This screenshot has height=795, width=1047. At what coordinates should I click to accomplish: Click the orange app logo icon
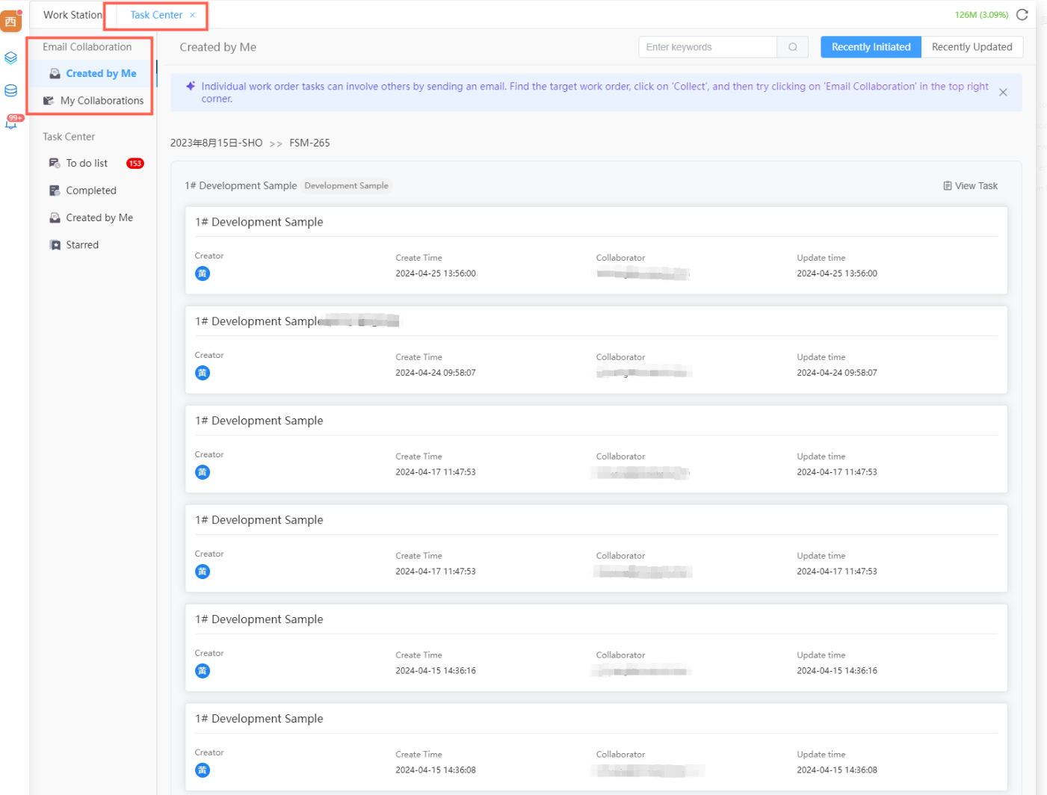pos(11,22)
